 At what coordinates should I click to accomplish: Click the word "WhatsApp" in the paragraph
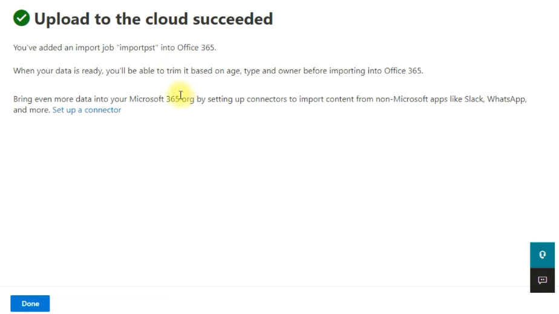tap(508, 99)
